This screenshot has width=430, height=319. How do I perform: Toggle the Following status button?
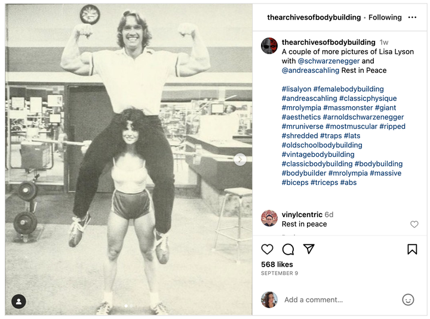click(x=385, y=17)
